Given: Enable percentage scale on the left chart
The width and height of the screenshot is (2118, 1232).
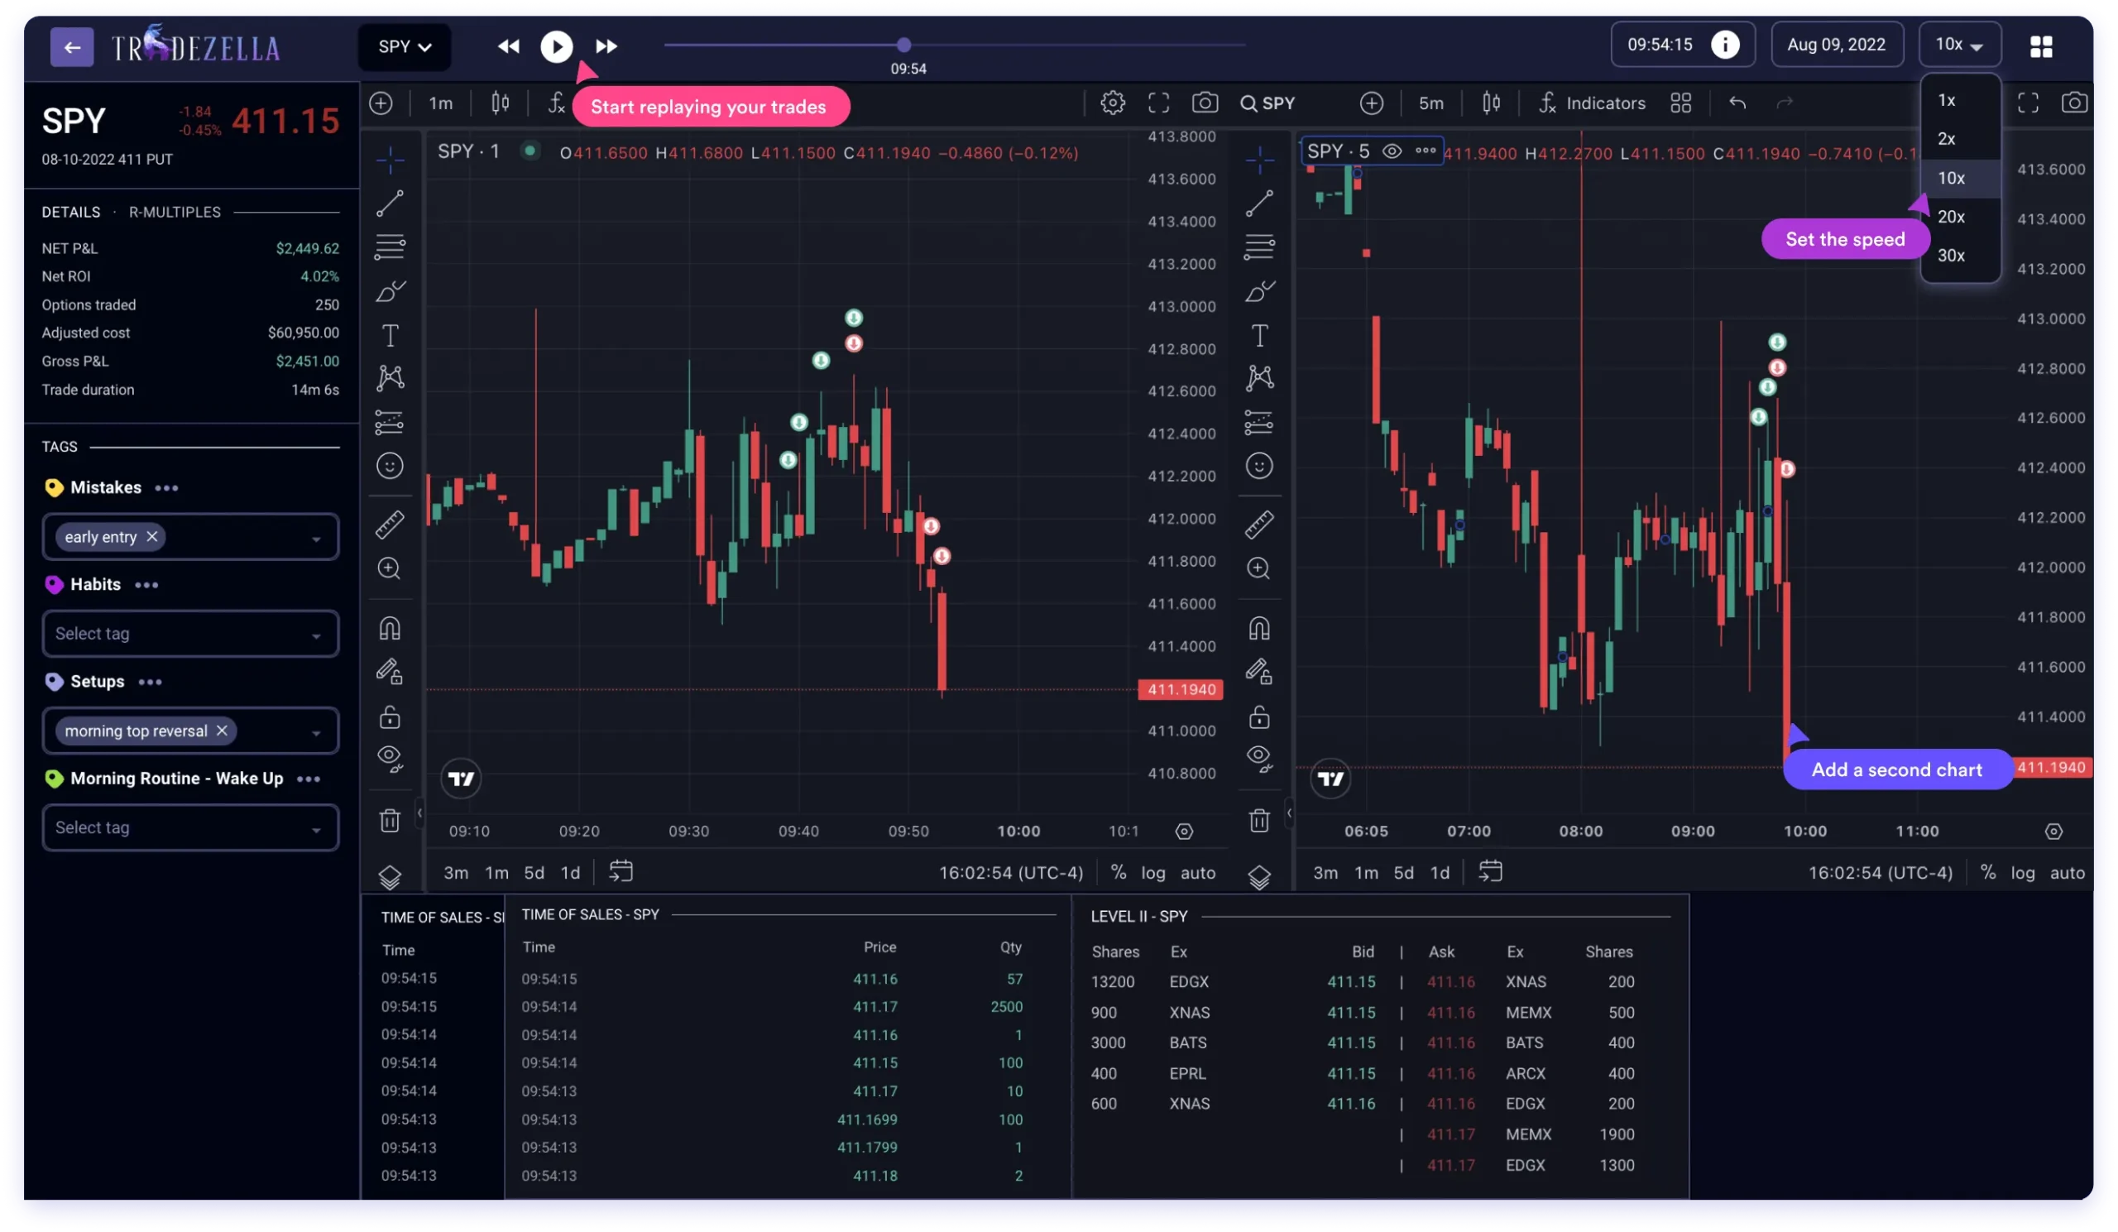Looking at the screenshot, I should pyautogui.click(x=1118, y=872).
